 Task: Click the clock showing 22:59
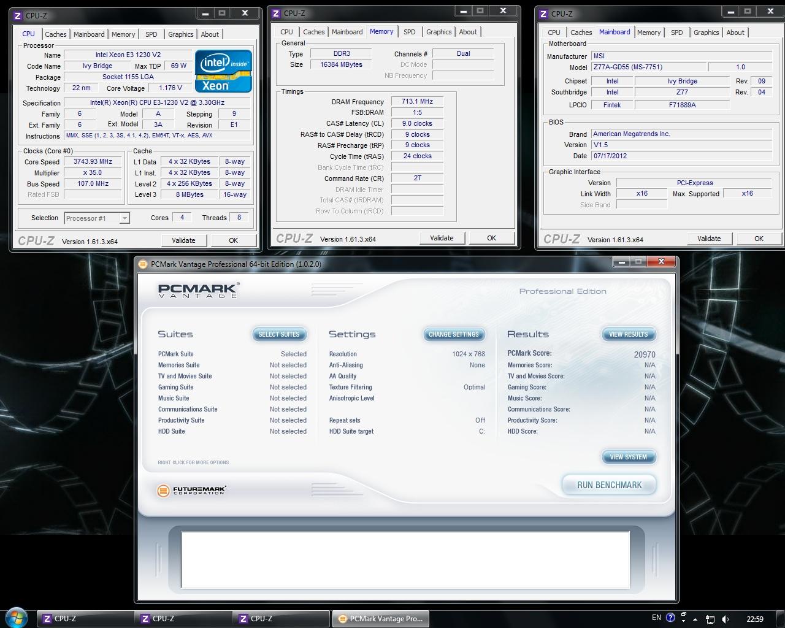[755, 619]
